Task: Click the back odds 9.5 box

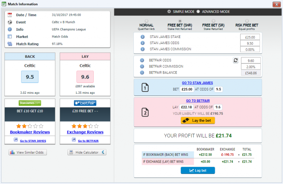Action: [30, 77]
